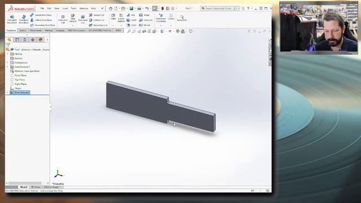Screen dimensions: 361x203
Task: Select the Intersect feature
Action: click(146, 20)
